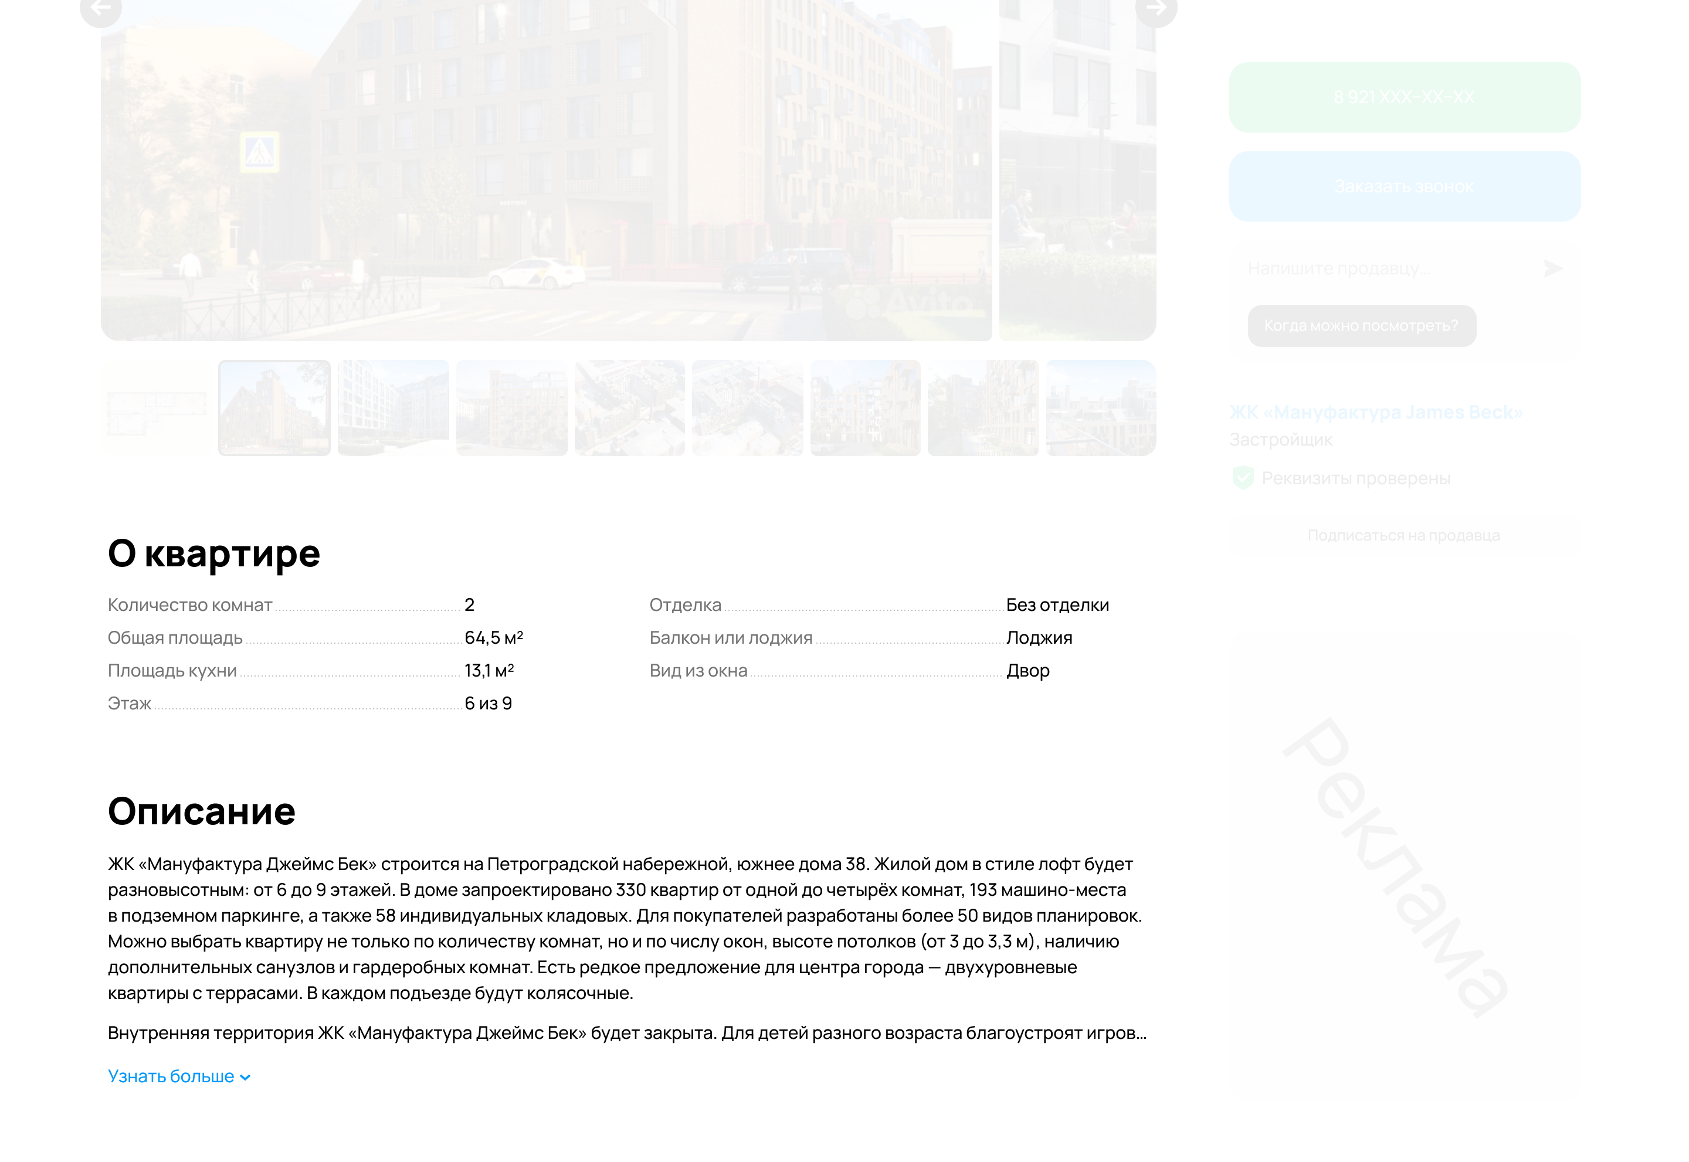Click window view value 'Двор'
Screen dimensions: 1689x1162
1027,671
